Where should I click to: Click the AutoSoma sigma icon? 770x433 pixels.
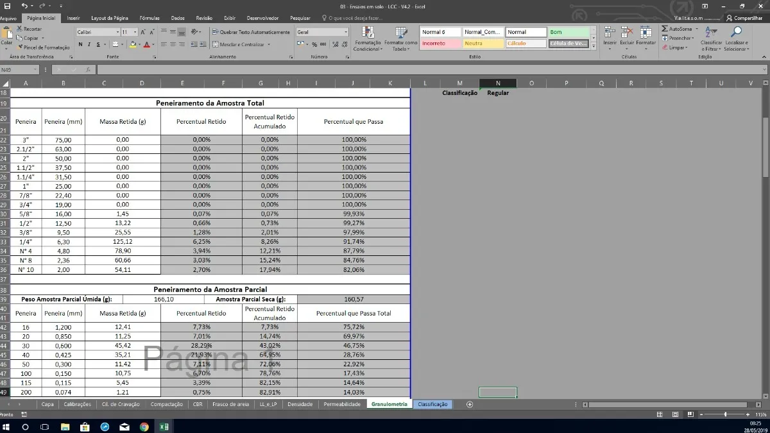click(x=665, y=29)
